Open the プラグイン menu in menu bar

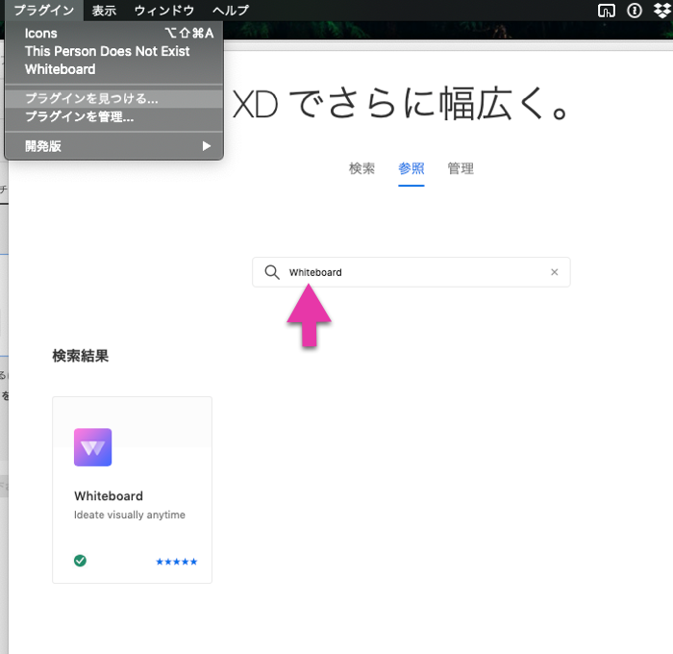click(44, 11)
